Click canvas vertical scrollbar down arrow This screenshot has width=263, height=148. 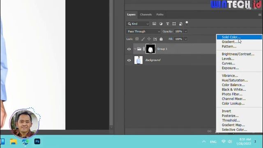pos(111,127)
